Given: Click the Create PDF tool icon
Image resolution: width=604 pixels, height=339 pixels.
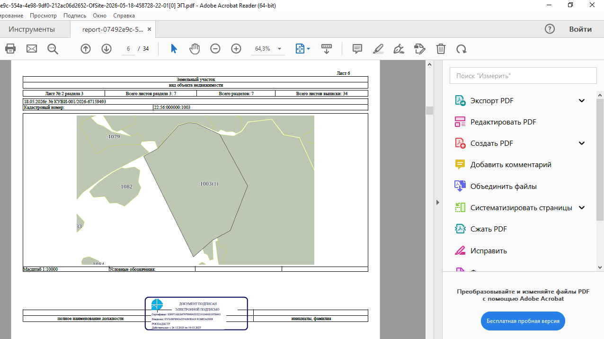Looking at the screenshot, I should (x=460, y=143).
